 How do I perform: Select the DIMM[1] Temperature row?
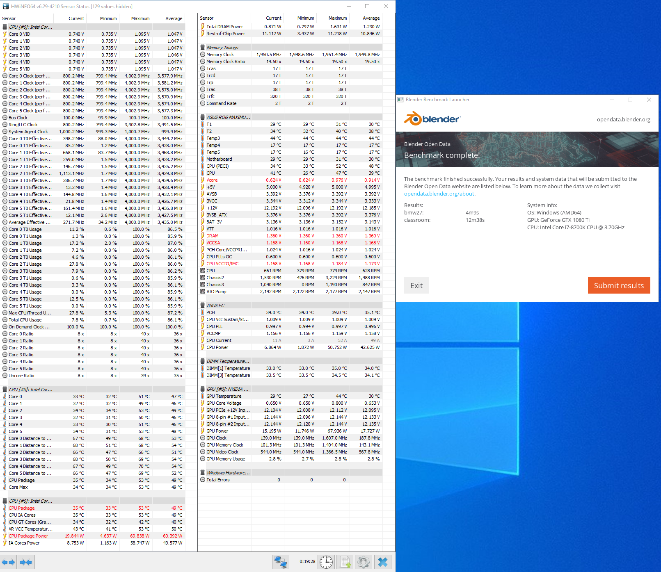[x=290, y=368]
